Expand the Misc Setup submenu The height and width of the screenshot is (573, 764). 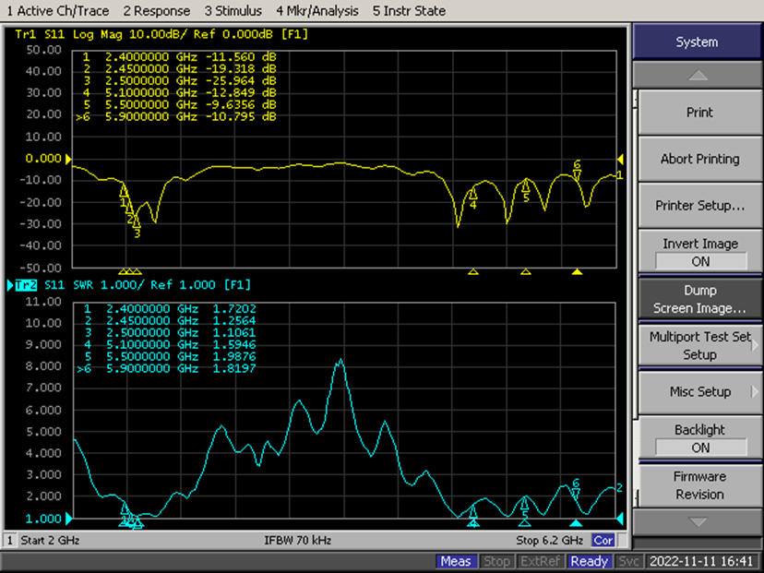point(699,391)
